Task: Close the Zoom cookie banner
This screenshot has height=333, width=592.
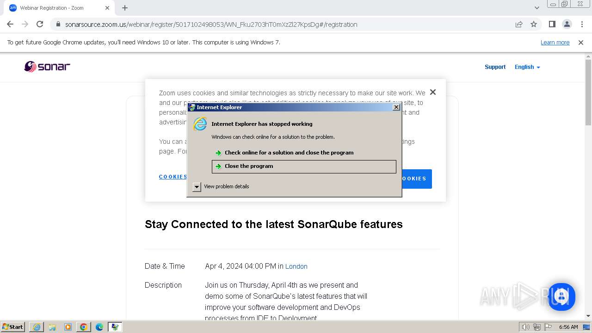Action: tap(433, 92)
